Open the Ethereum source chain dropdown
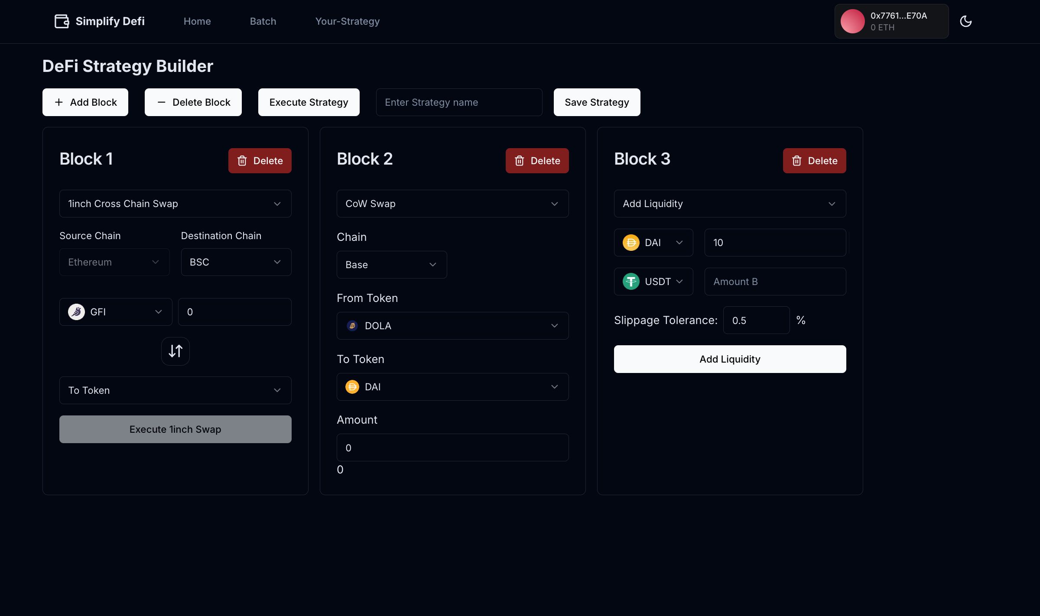The image size is (1040, 616). pyautogui.click(x=114, y=262)
